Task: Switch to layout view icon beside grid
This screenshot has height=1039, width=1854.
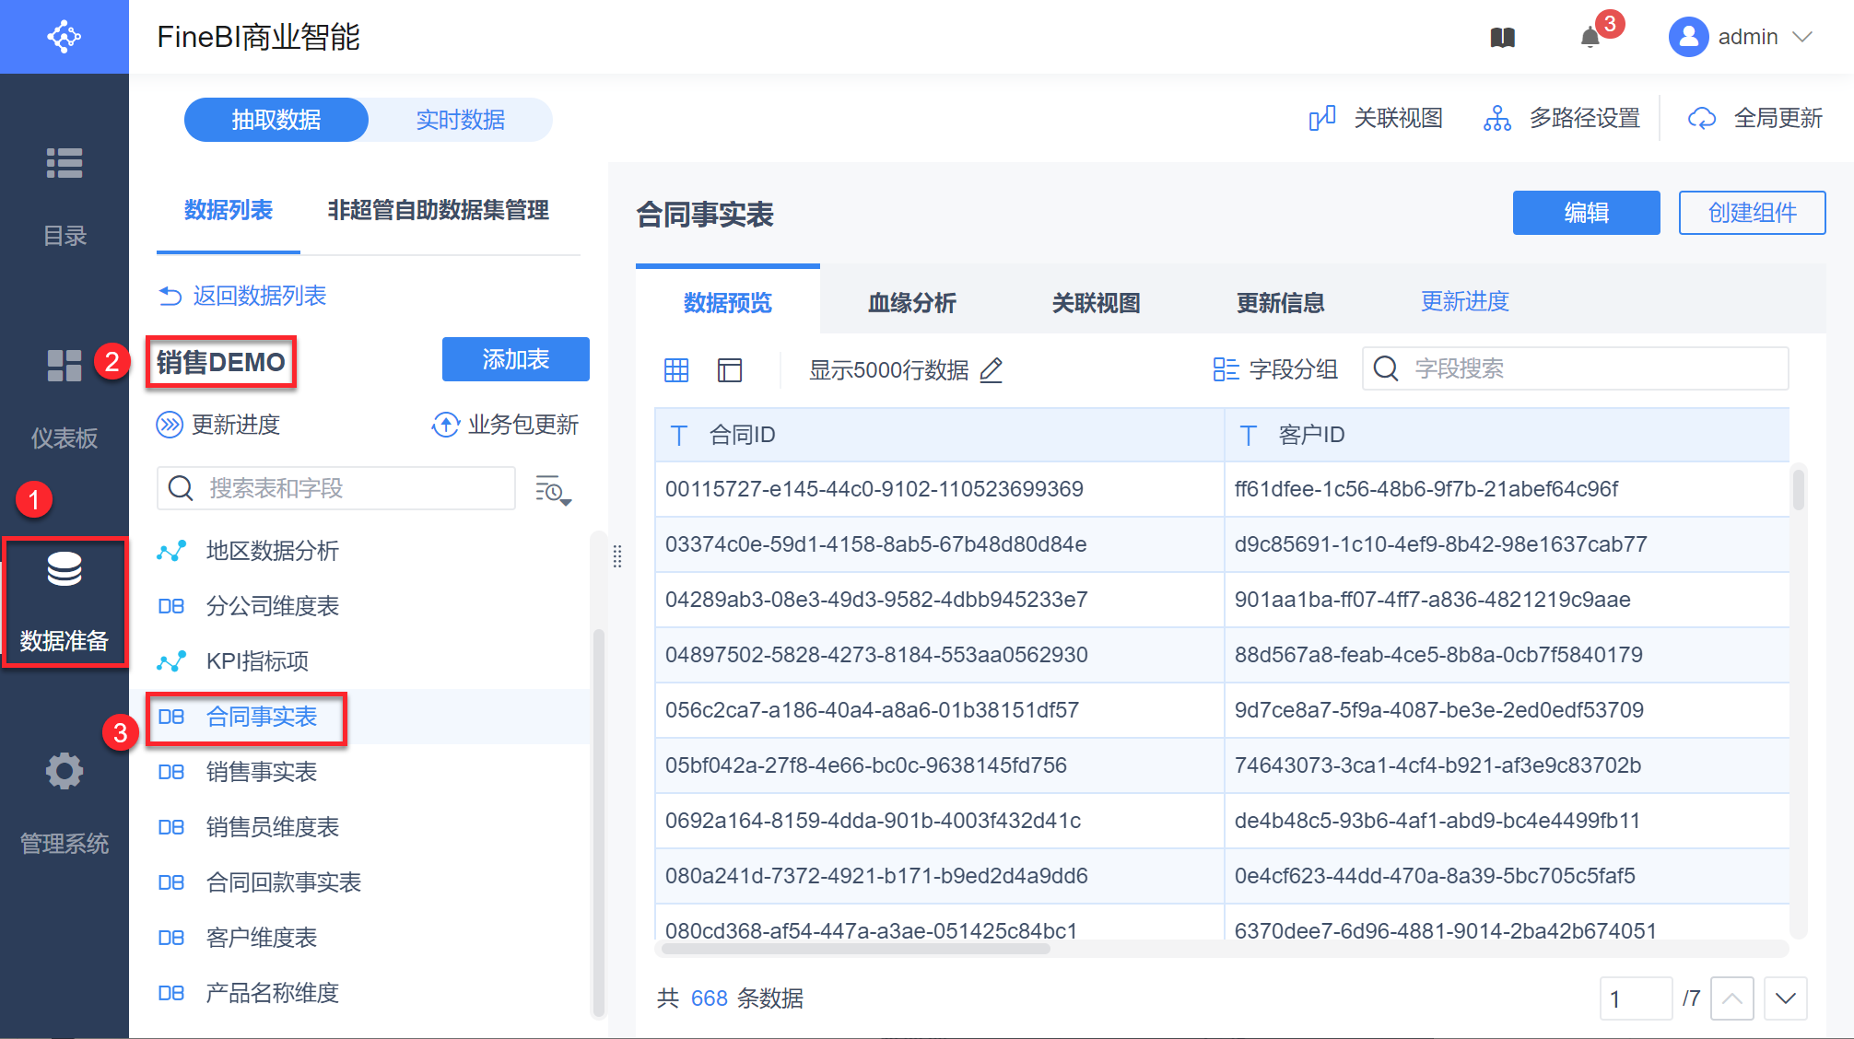Action: tap(730, 370)
